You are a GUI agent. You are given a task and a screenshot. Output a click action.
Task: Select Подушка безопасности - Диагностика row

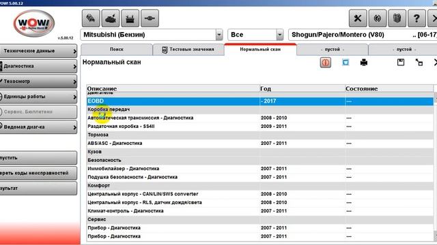coord(259,177)
